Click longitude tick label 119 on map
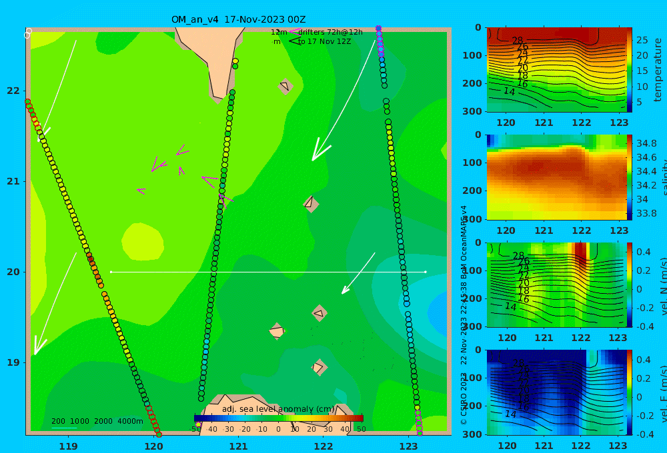Viewport: 667px width, 453px height. 68,446
